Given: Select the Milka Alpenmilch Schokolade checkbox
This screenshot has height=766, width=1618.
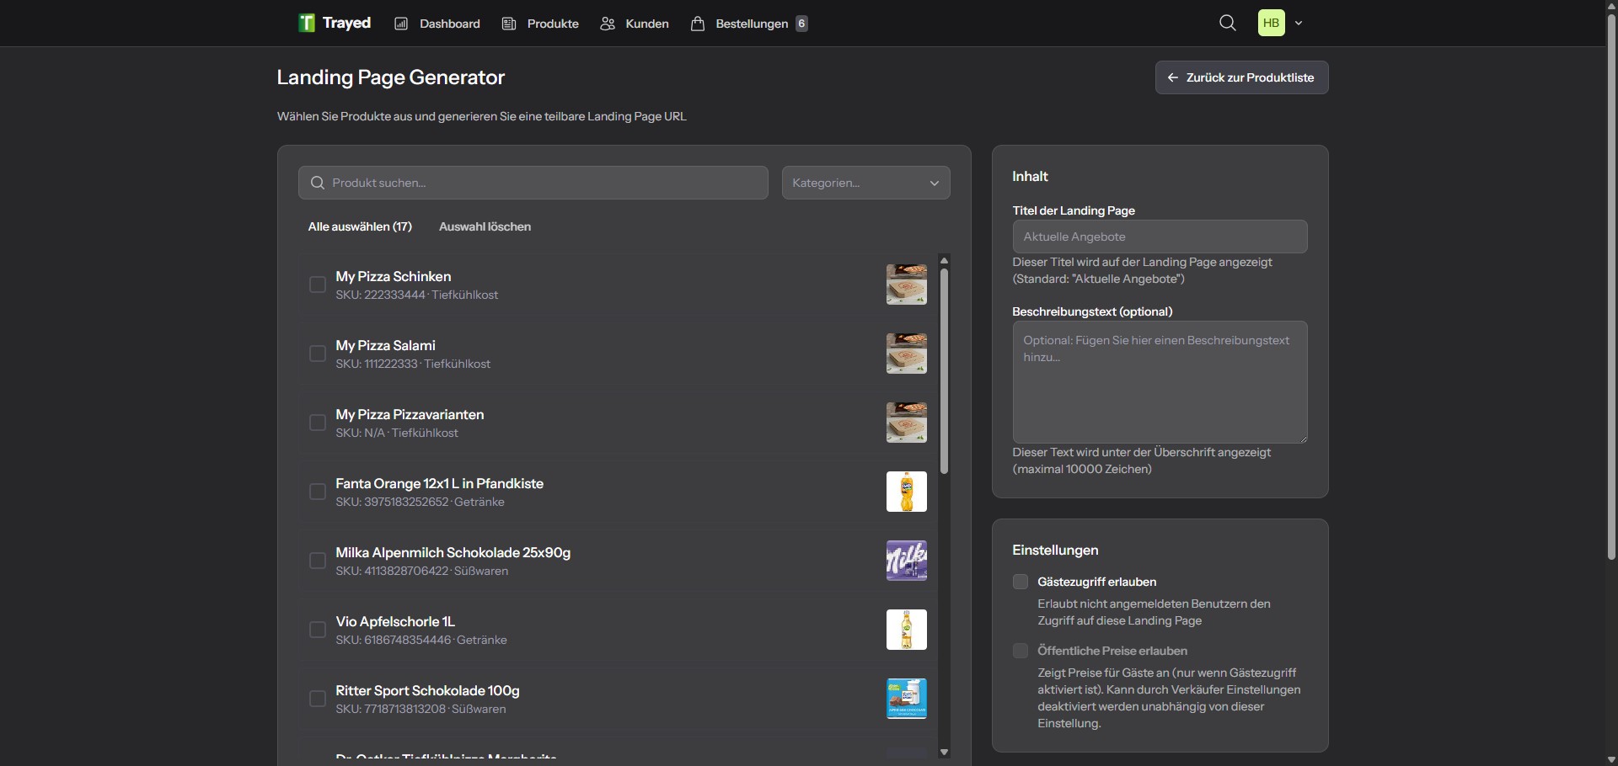Looking at the screenshot, I should point(317,561).
